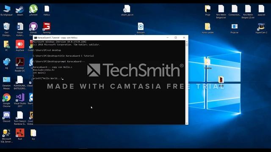Open Tom Clancy's Rainbow Six shortcut
The width and height of the screenshot is (271, 152).
pyautogui.click(x=20, y=118)
